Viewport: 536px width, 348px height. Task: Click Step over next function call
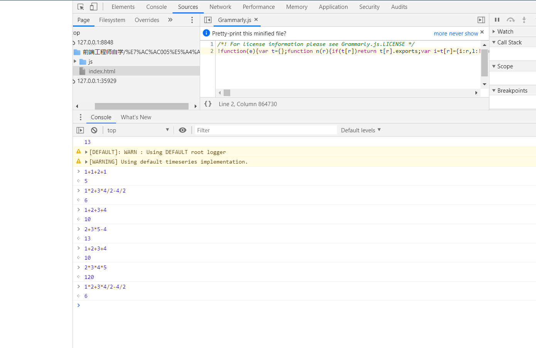510,20
